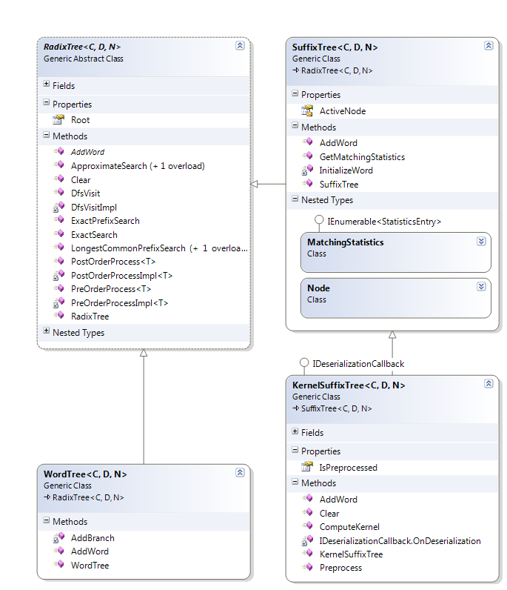Click the ExactSearch method icon
The height and width of the screenshot is (590, 507).
(x=58, y=233)
